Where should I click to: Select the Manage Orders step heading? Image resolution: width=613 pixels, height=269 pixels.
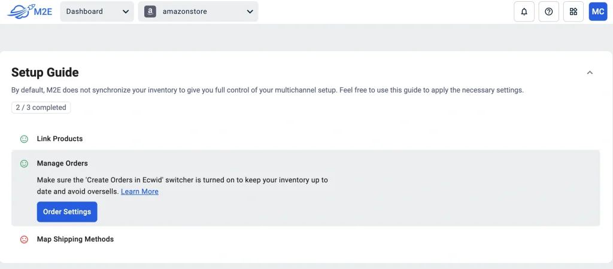pyautogui.click(x=62, y=163)
